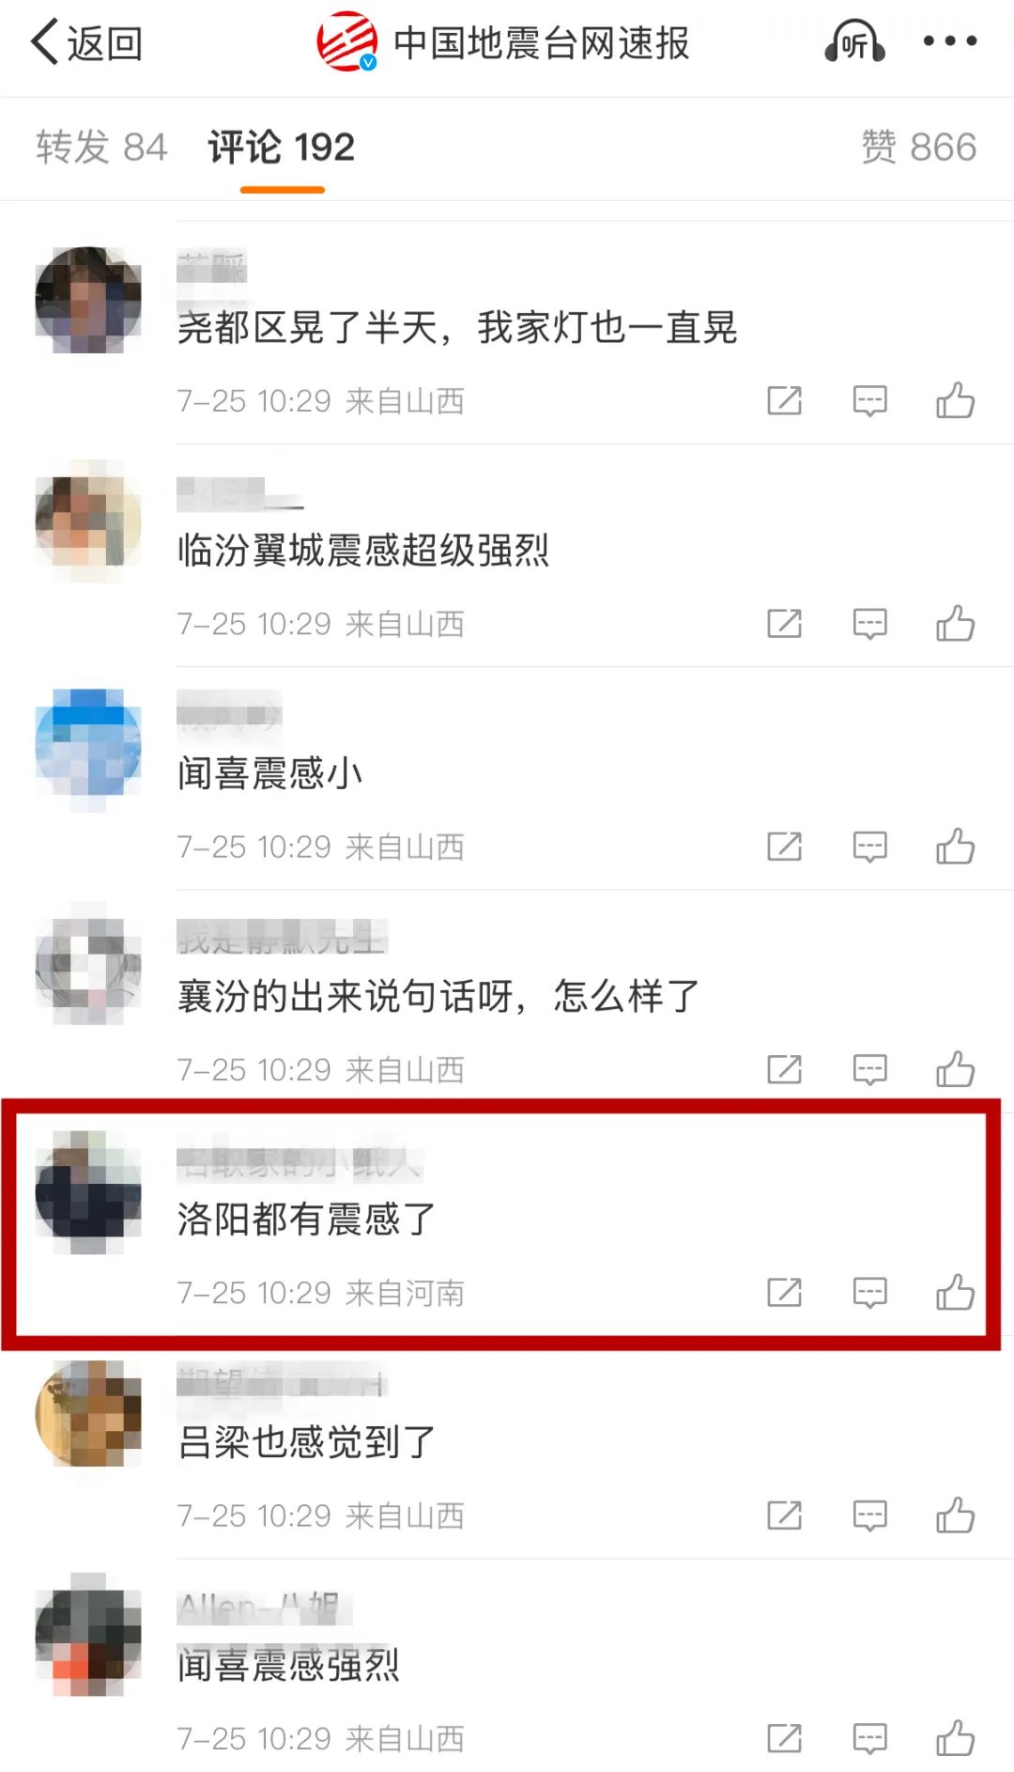
Task: Open the 中国地震台网速报 red logo avatar
Action: [346, 41]
